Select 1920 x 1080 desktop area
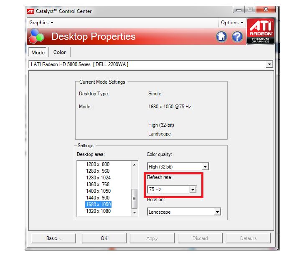 (98, 211)
